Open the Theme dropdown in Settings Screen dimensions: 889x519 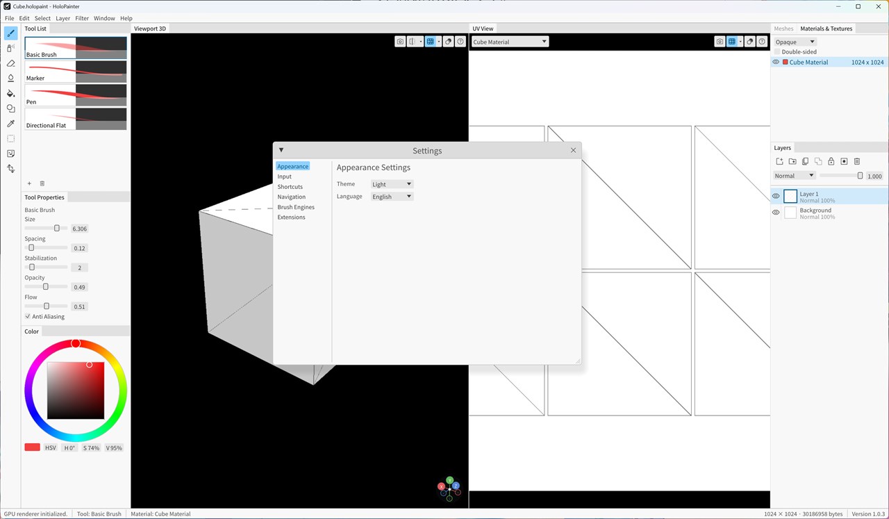[x=392, y=184]
